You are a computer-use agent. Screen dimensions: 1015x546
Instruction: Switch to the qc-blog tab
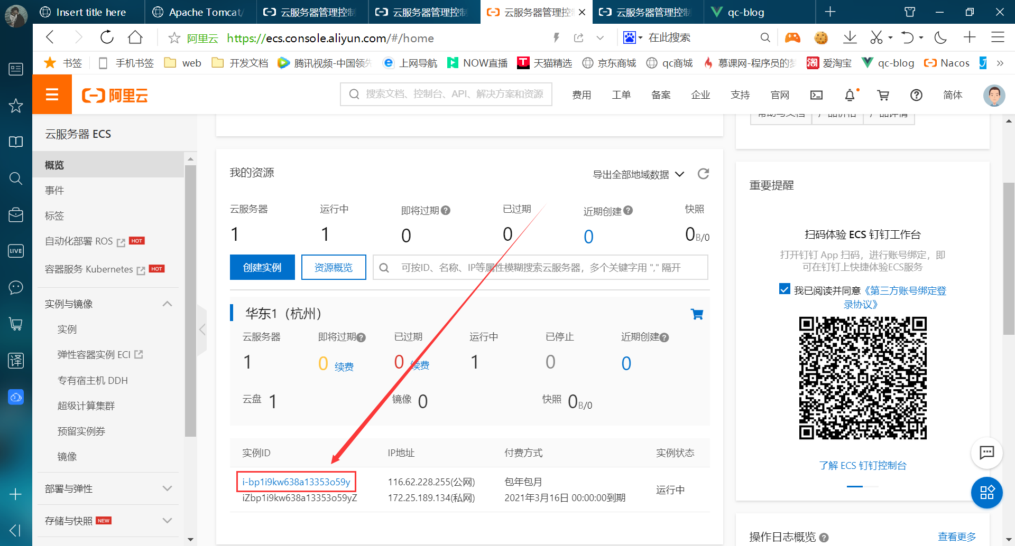(759, 12)
